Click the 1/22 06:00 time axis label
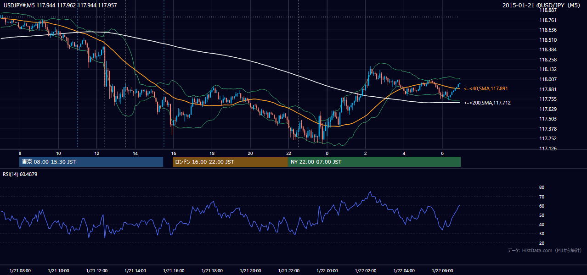 (x=442, y=271)
